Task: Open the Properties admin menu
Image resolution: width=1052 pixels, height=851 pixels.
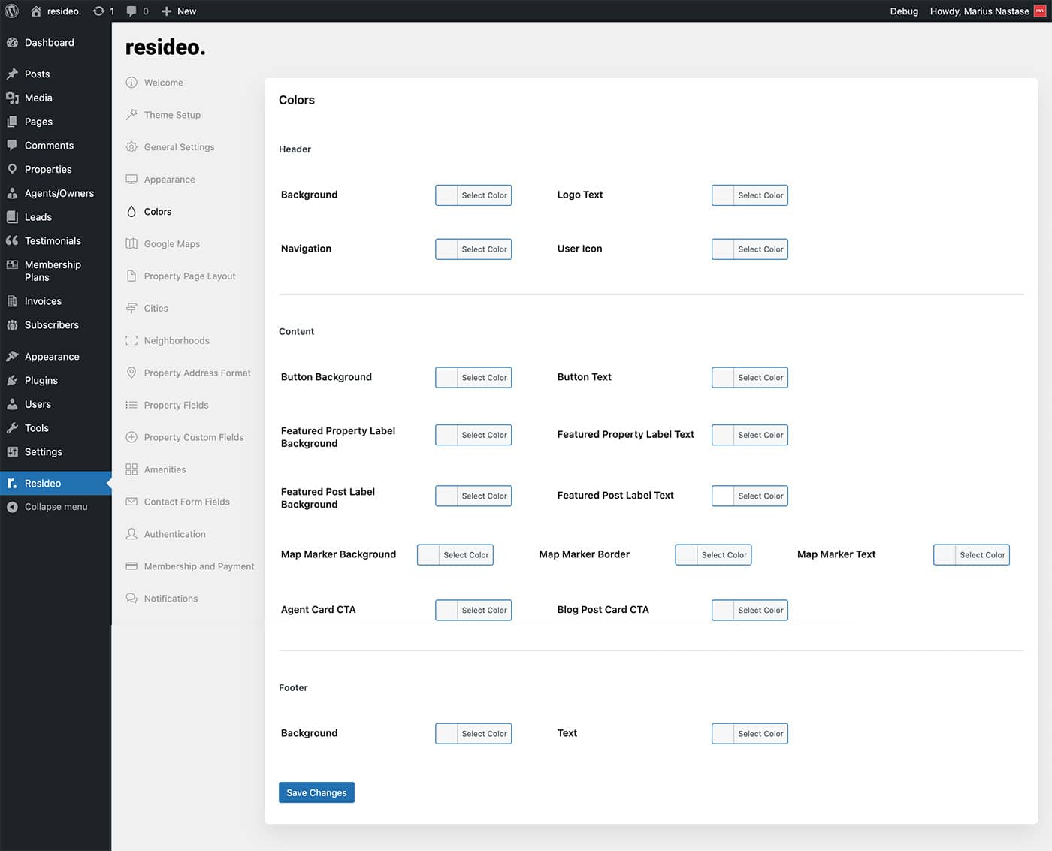Action: click(48, 170)
